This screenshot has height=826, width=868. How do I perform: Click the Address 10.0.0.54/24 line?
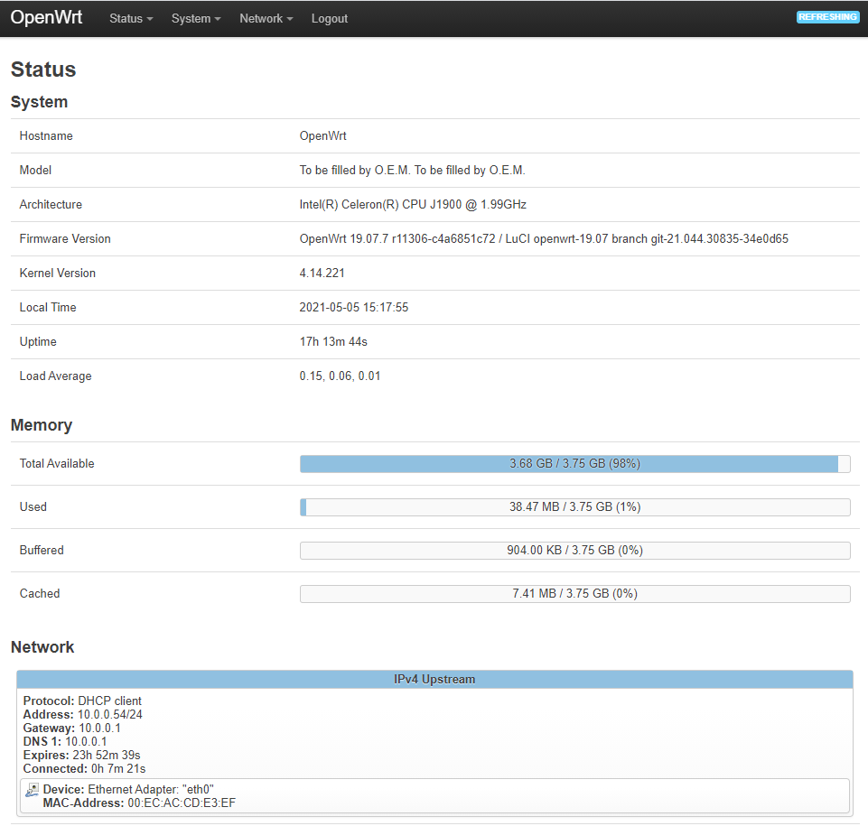click(82, 715)
